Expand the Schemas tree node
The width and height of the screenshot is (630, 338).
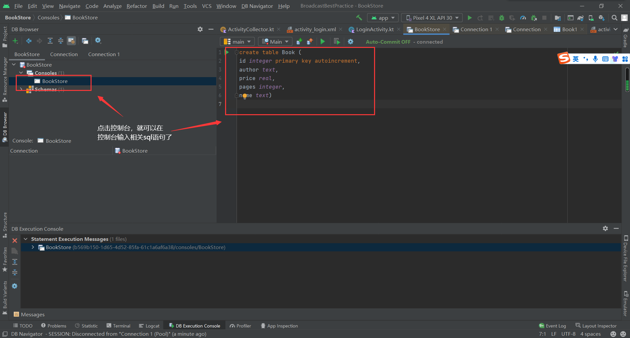coord(21,89)
